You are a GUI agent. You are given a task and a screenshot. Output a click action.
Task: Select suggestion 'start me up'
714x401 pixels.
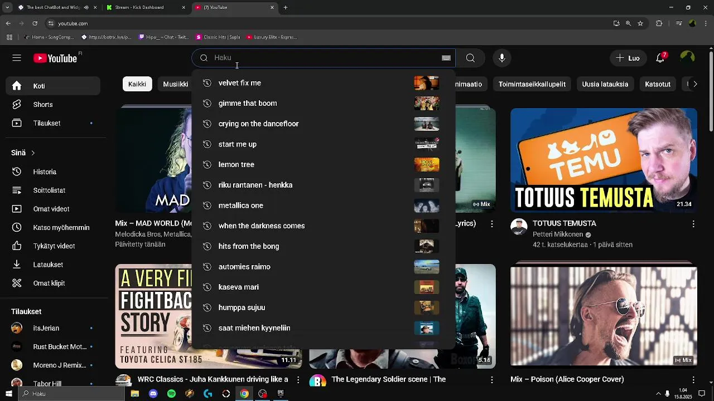[x=324, y=144]
